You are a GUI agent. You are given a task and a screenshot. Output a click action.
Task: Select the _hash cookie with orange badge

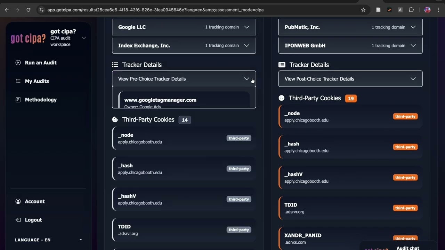pos(350,147)
